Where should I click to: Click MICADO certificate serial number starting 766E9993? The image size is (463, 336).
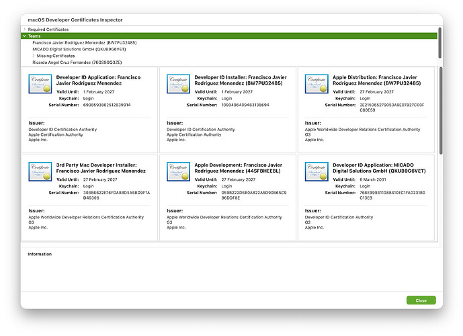[392, 195]
